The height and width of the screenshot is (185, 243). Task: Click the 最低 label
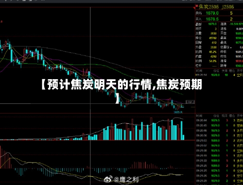(x=224, y=43)
